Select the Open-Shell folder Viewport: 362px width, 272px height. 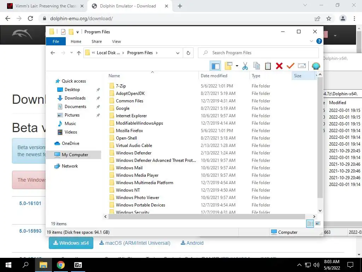pos(126,138)
